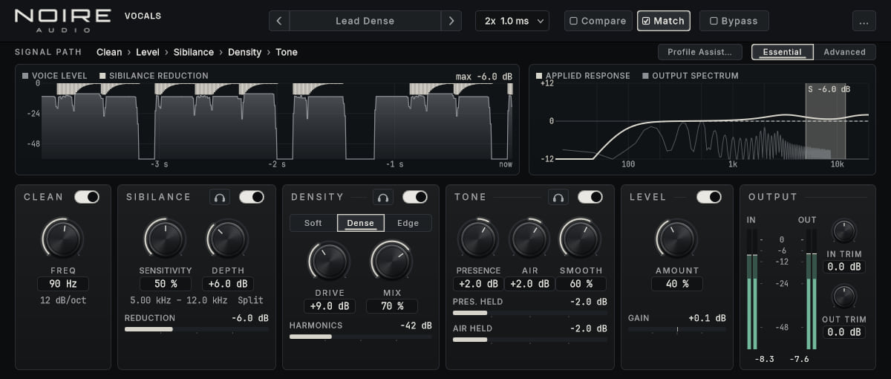Open the more options ellipsis menu
The height and width of the screenshot is (379, 891).
point(864,21)
